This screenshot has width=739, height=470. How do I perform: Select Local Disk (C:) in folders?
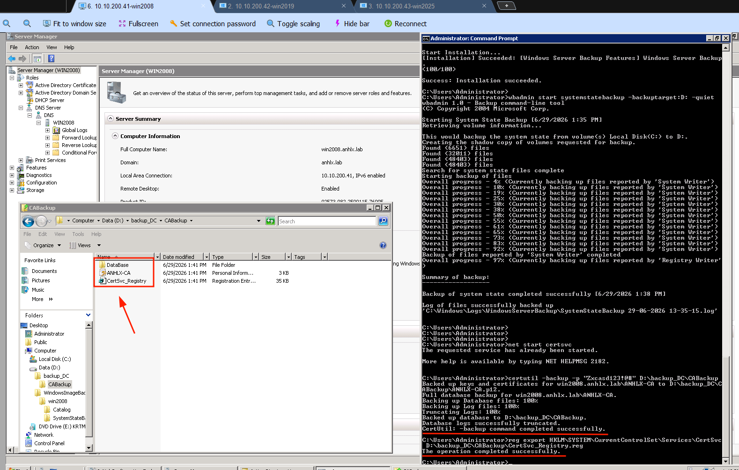[55, 359]
